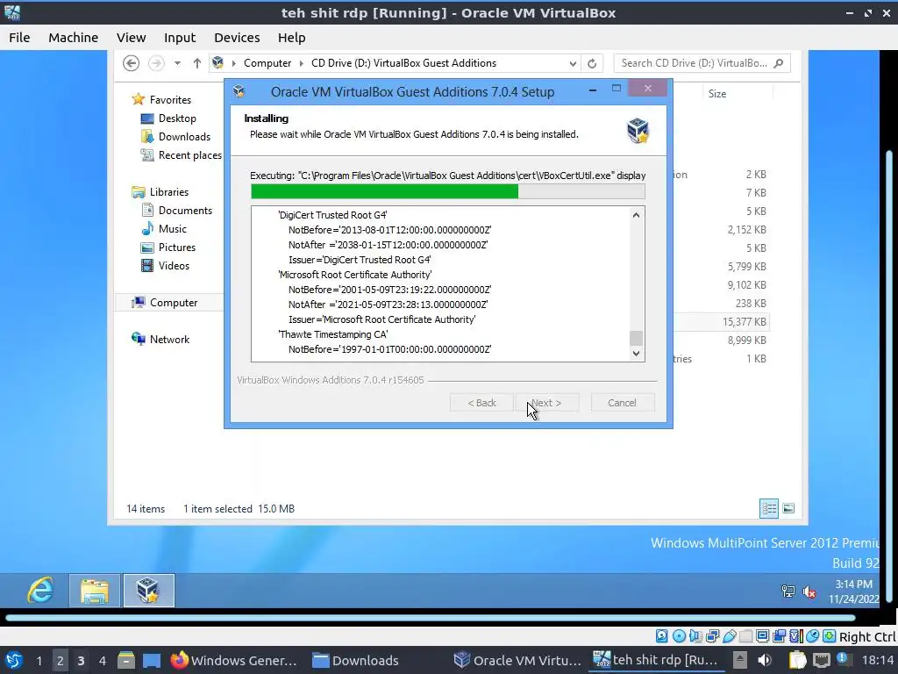Expand the path chevron before Computer
Viewport: 898px width, 674px height.
(x=233, y=63)
